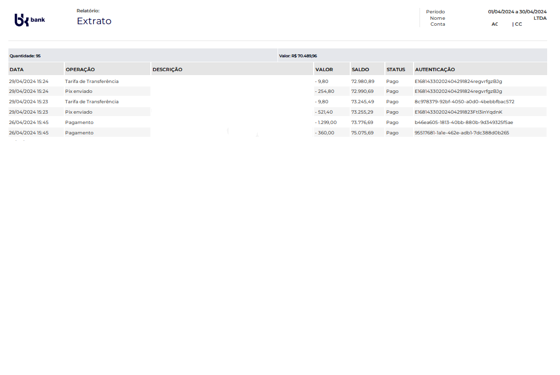Screen dimensions: 560x375
Task: Click authentication ending Ftl3inYqdnK
Action: pyautogui.click(x=458, y=112)
